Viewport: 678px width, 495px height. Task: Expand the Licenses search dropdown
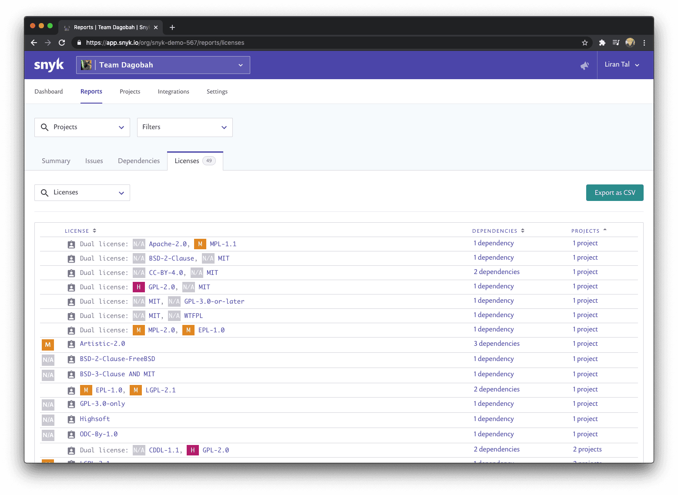(x=82, y=193)
